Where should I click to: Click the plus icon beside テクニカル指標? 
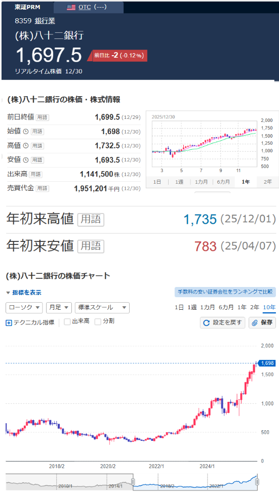pyautogui.click(x=9, y=323)
